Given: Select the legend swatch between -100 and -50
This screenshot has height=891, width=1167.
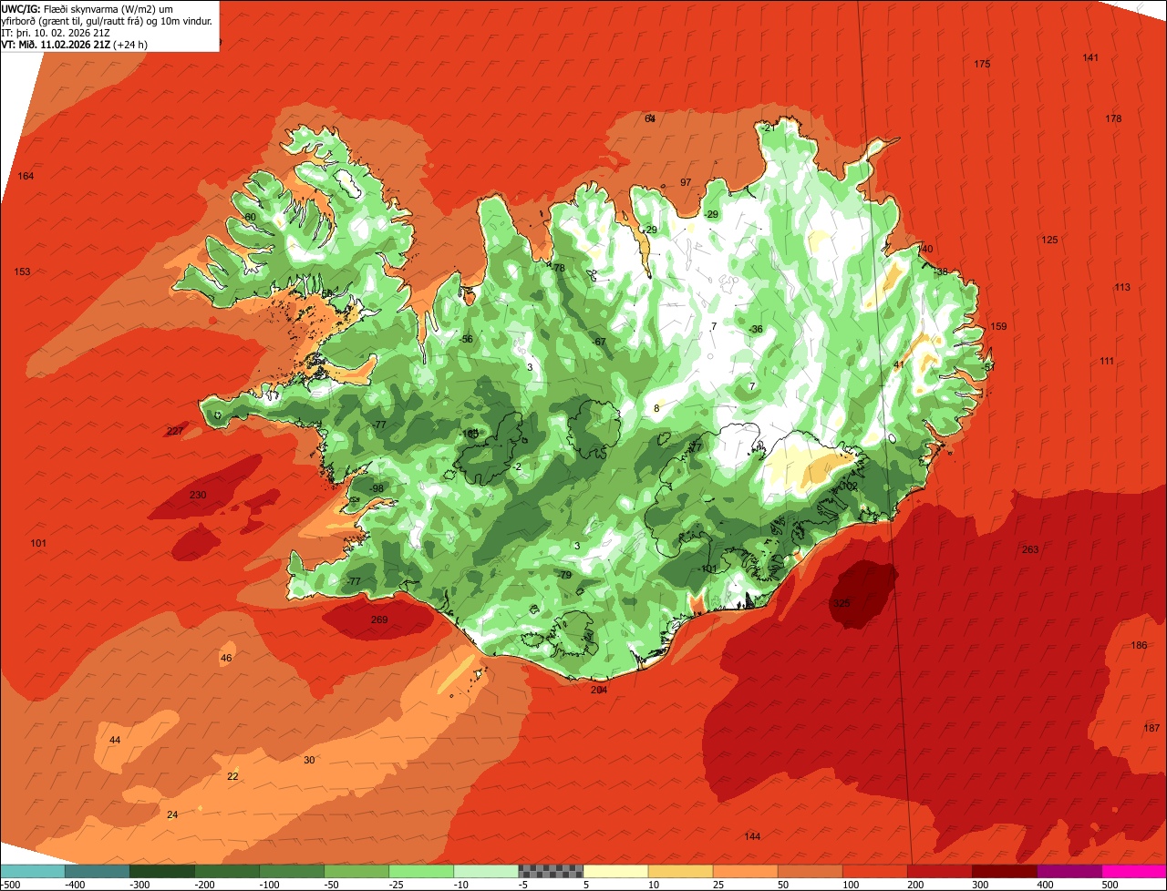Looking at the screenshot, I should coord(292,871).
